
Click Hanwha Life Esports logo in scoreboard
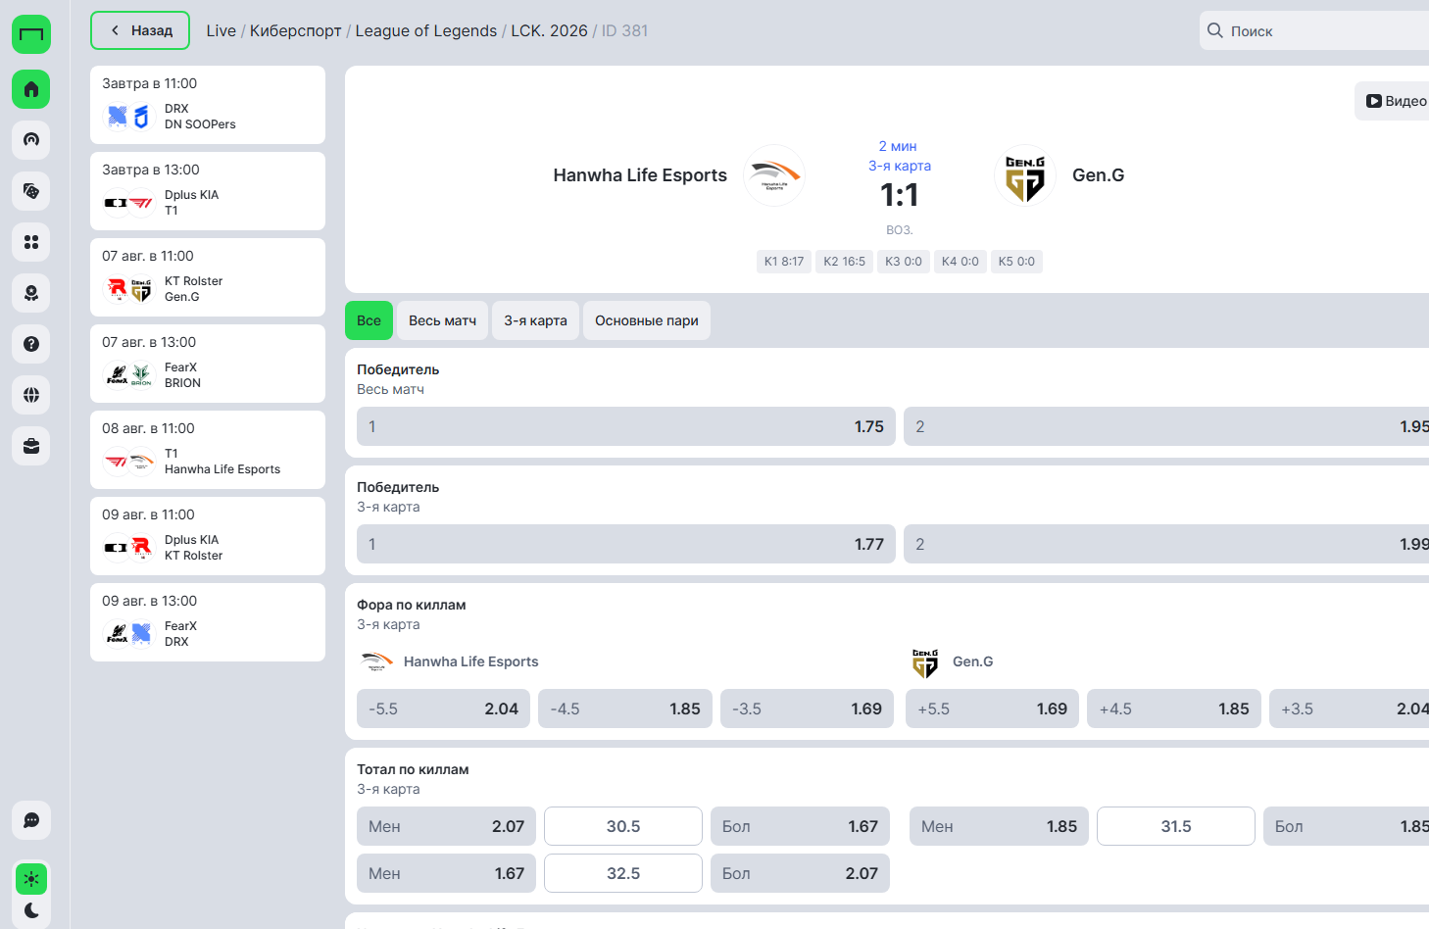point(774,175)
